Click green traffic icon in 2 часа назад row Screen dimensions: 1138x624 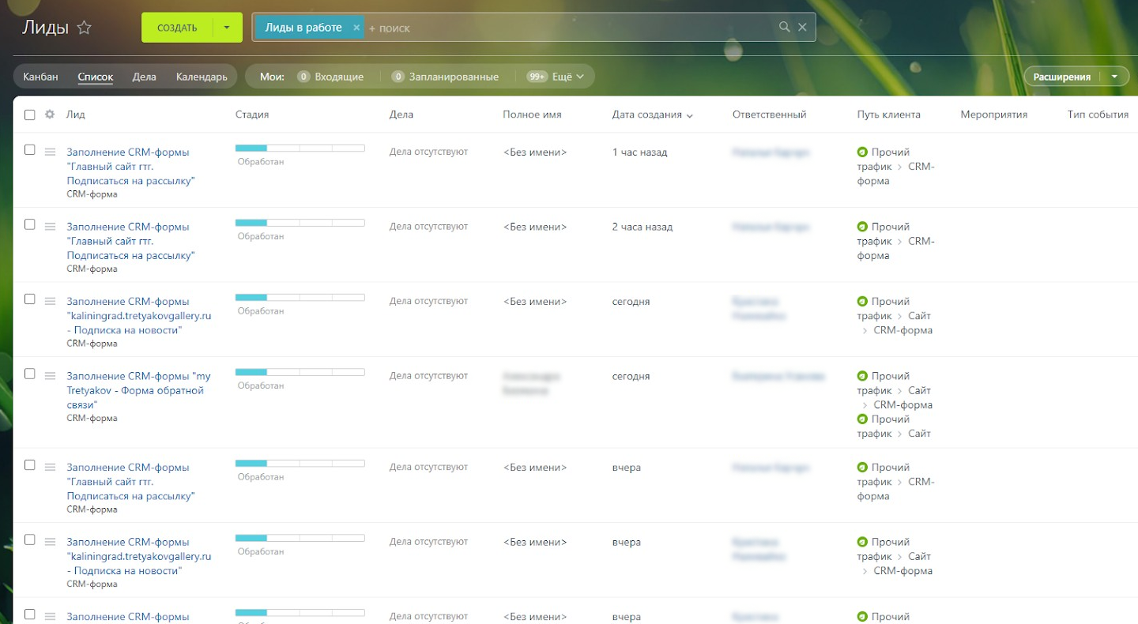[862, 227]
